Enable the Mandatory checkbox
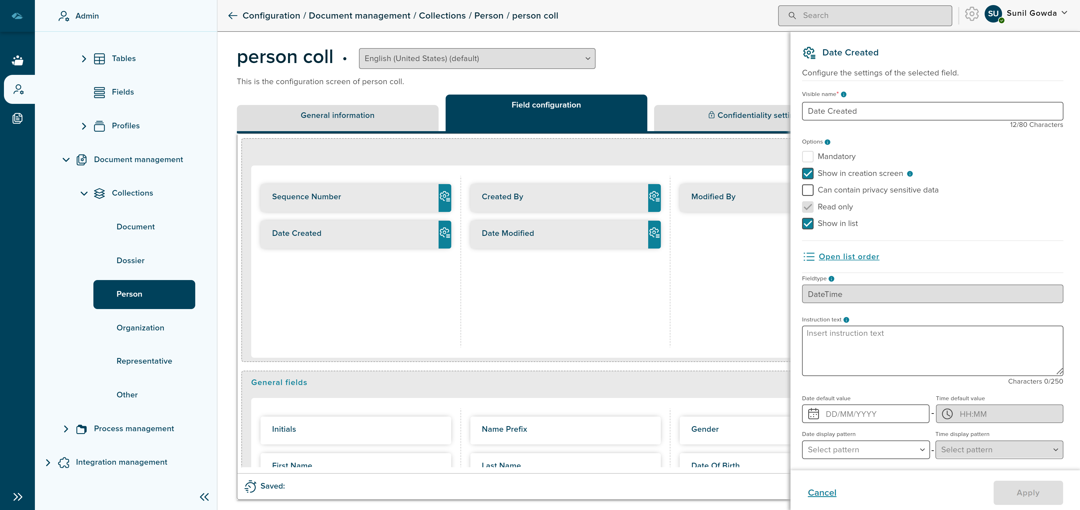 pos(807,156)
